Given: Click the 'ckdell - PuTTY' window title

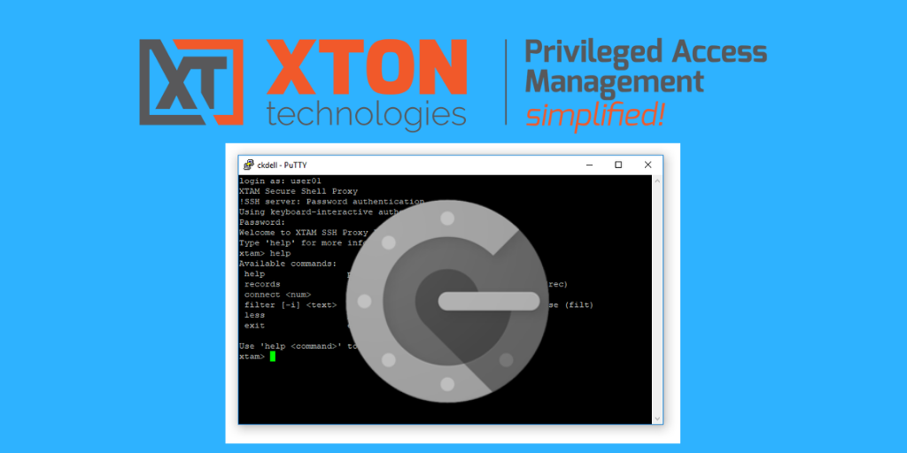Looking at the screenshot, I should tap(282, 165).
